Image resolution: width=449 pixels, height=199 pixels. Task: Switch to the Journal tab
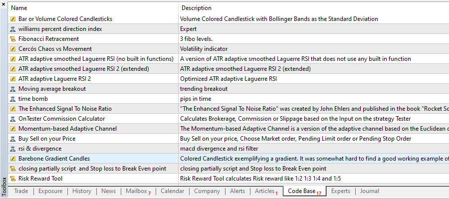370,191
